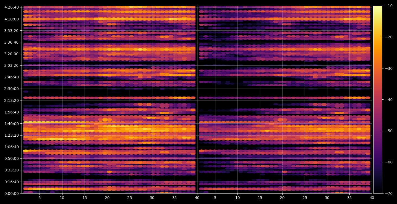This screenshot has width=397, height=204.
Task: Select the −20 colorbar tick label
Action: [389, 37]
